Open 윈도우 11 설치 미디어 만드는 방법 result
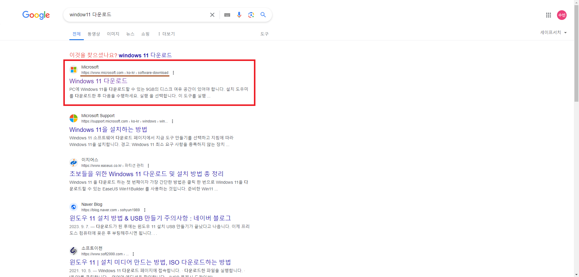The height and width of the screenshot is (277, 579). click(150, 262)
